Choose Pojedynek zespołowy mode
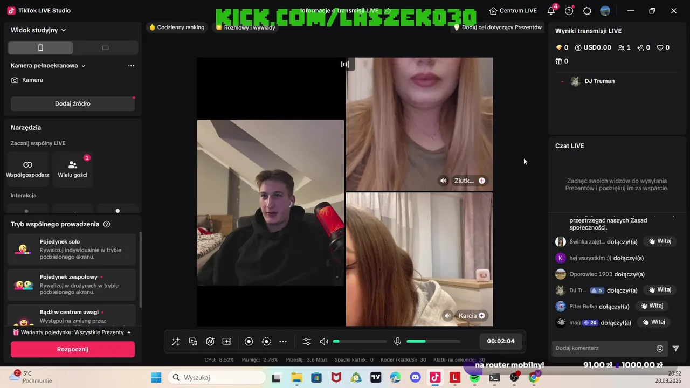The image size is (690, 388). tap(72, 285)
